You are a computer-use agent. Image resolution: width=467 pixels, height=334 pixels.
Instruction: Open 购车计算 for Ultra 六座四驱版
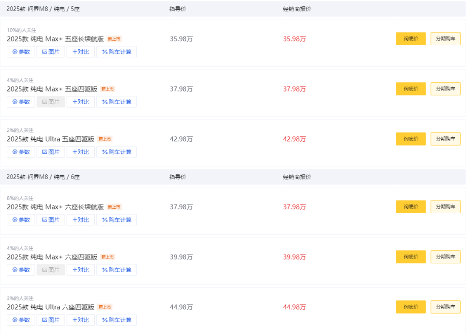(116, 320)
